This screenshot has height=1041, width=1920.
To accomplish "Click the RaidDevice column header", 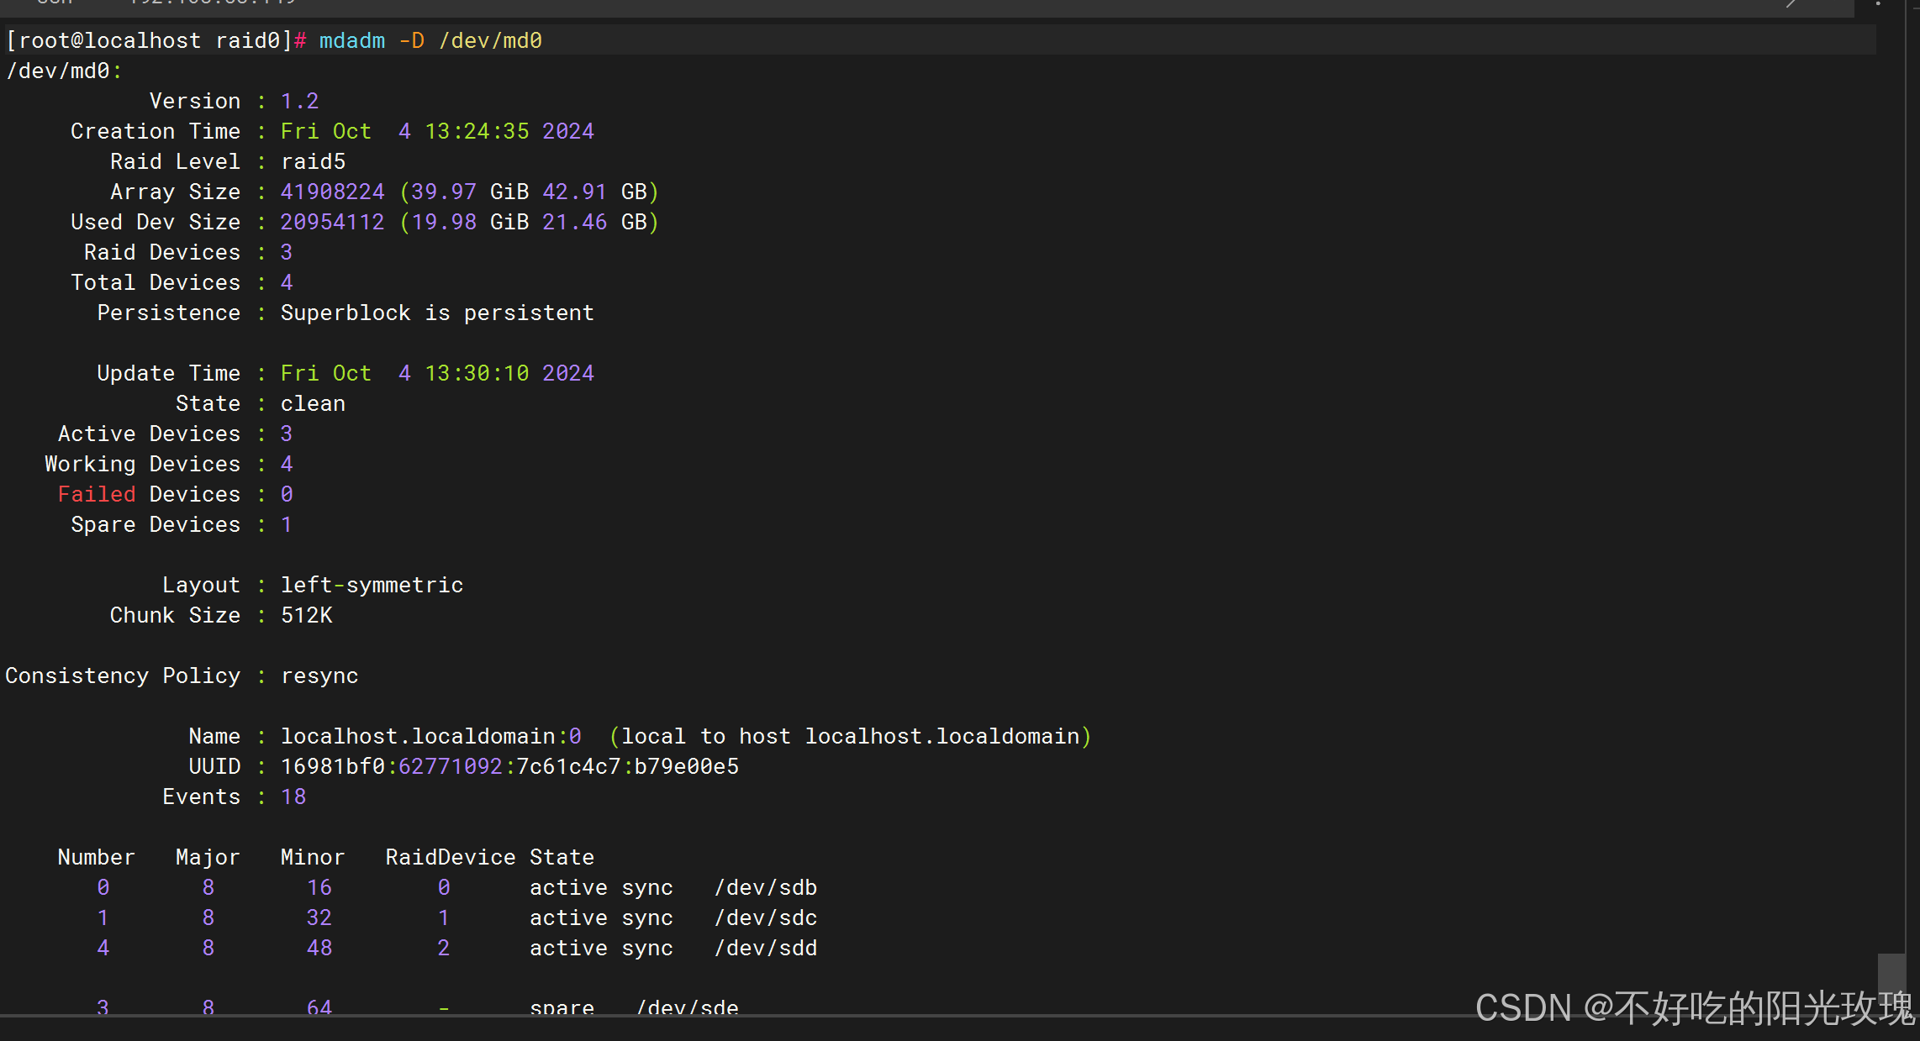I will 450,857.
